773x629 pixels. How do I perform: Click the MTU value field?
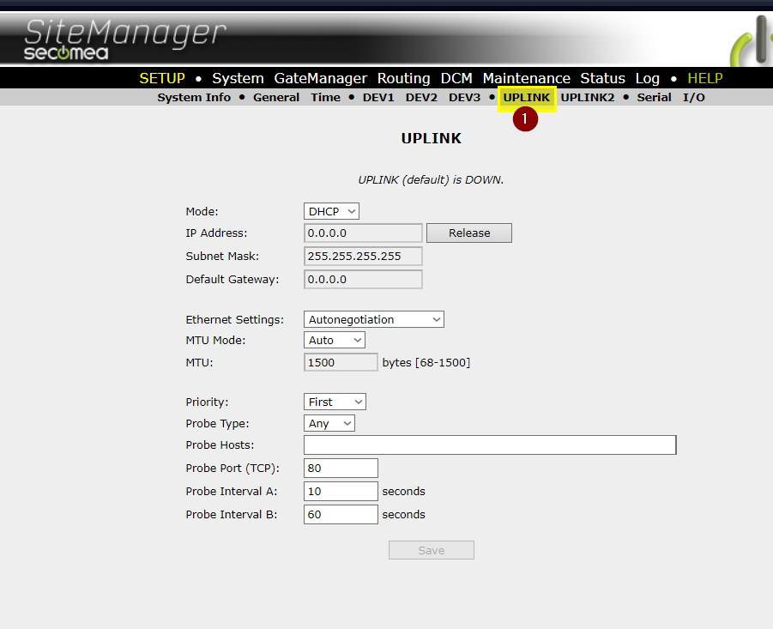pos(341,362)
